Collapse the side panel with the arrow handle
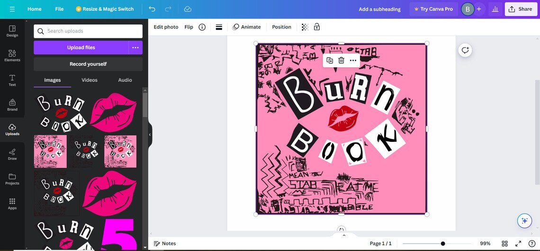540x251 pixels. click(x=150, y=135)
